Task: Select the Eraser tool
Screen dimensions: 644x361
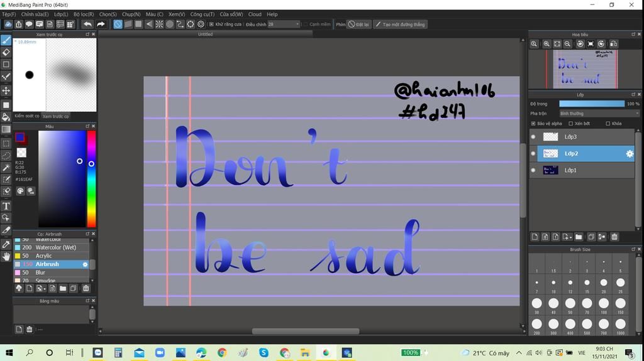Action: pyautogui.click(x=6, y=52)
